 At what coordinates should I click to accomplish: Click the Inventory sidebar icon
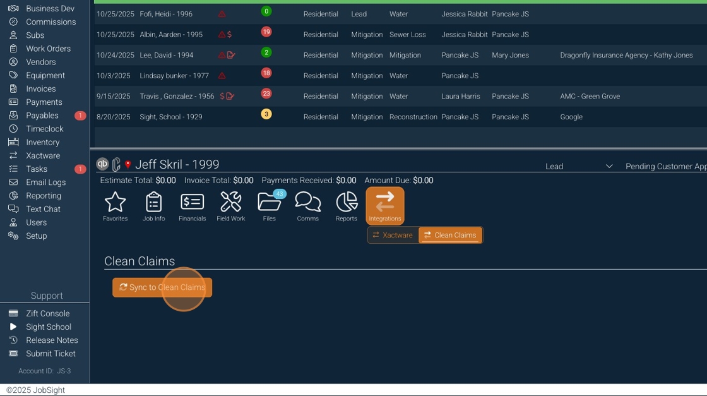coord(13,142)
